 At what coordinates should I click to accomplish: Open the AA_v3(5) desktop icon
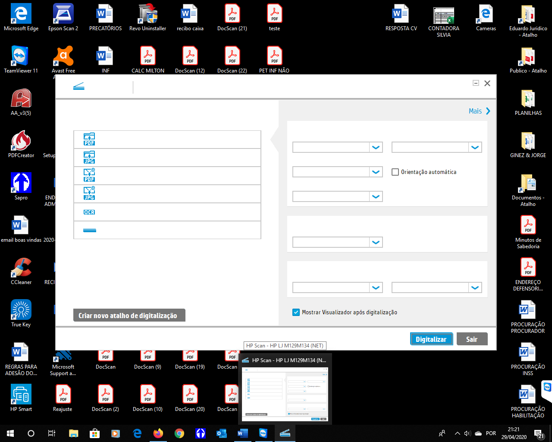click(21, 102)
